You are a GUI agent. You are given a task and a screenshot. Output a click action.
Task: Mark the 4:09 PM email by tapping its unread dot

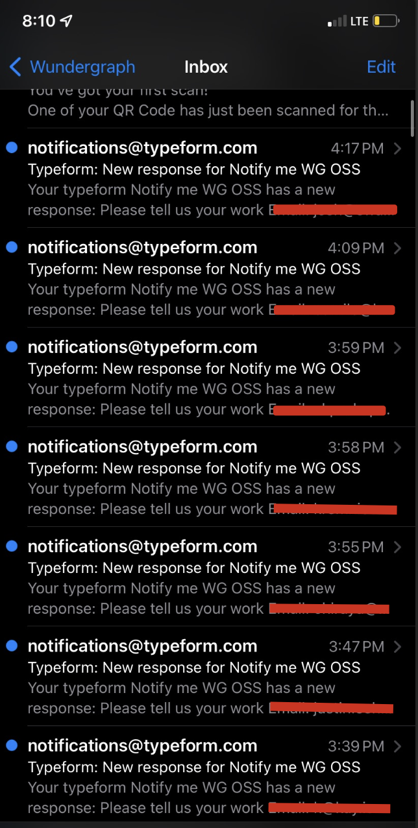click(11, 247)
